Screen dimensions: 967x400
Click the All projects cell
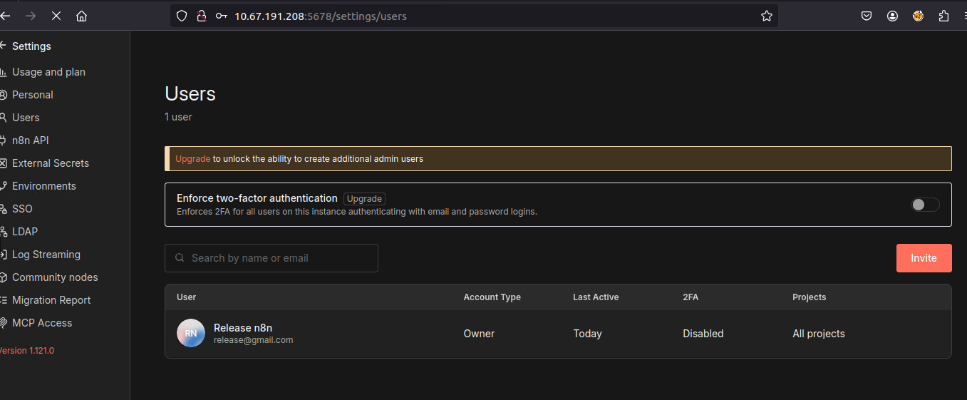click(x=819, y=334)
